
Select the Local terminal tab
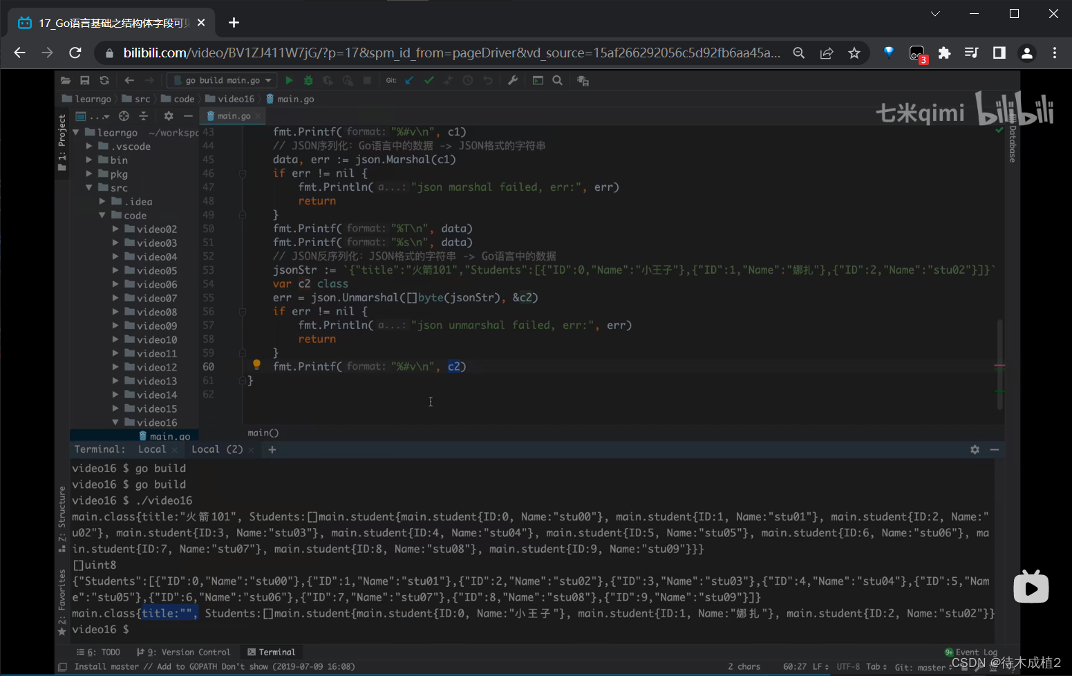152,449
